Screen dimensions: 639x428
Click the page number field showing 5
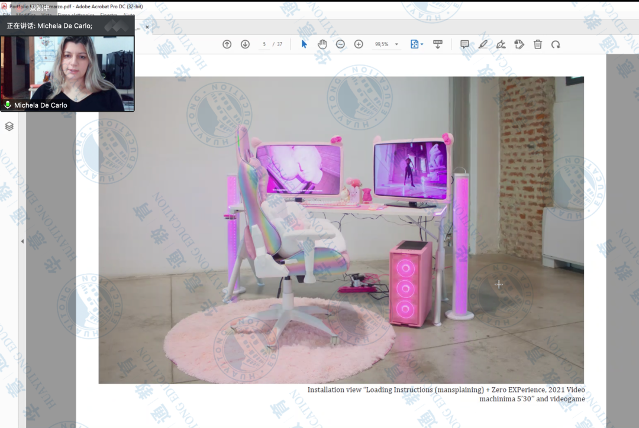click(x=264, y=44)
